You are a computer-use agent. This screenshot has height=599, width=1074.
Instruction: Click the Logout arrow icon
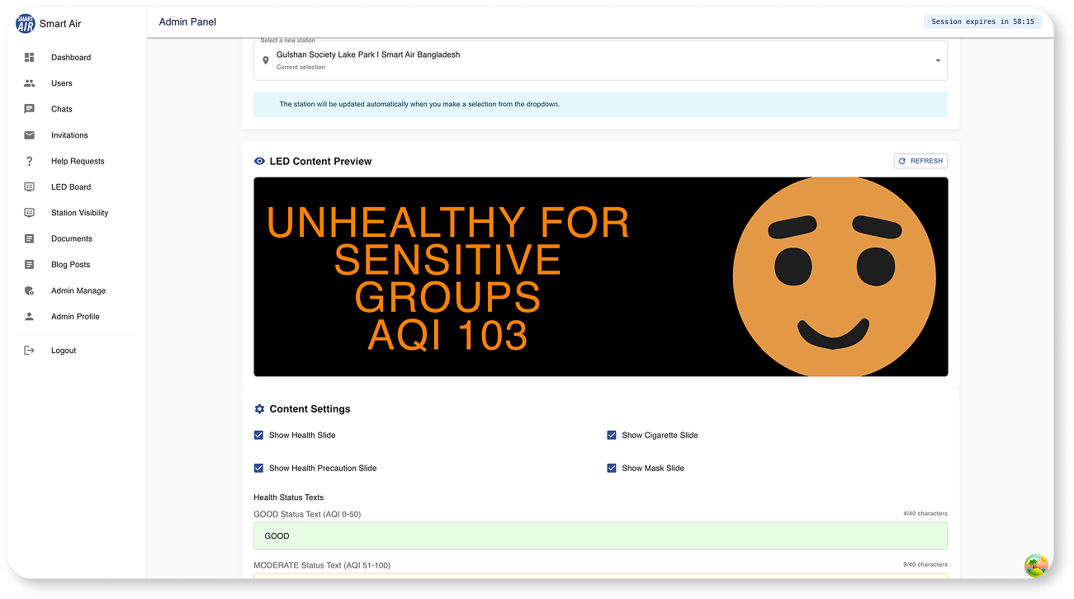[x=30, y=351]
